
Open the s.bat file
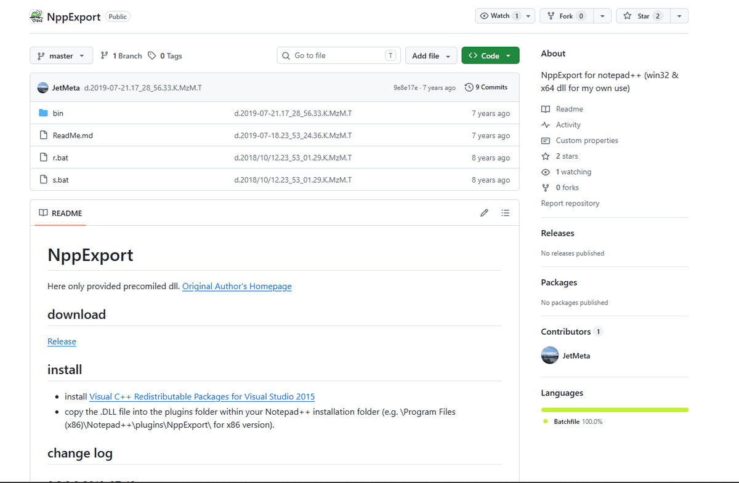pyautogui.click(x=60, y=180)
